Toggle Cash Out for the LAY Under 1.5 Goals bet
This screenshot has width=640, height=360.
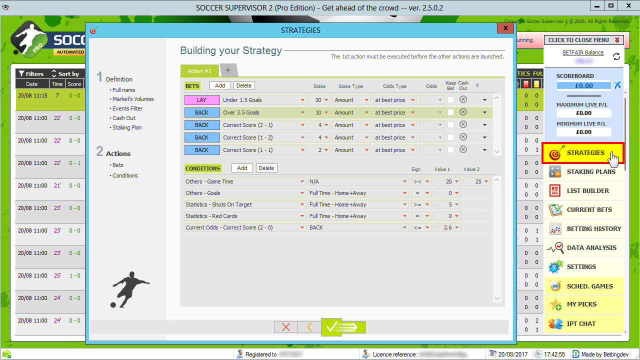click(x=463, y=99)
